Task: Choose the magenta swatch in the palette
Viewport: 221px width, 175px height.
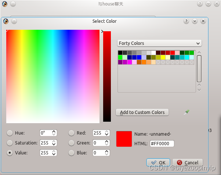Action: pos(130,62)
